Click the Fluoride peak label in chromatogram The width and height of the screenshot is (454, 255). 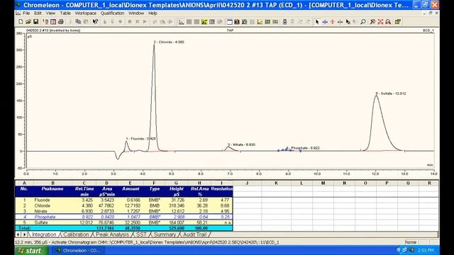point(141,139)
